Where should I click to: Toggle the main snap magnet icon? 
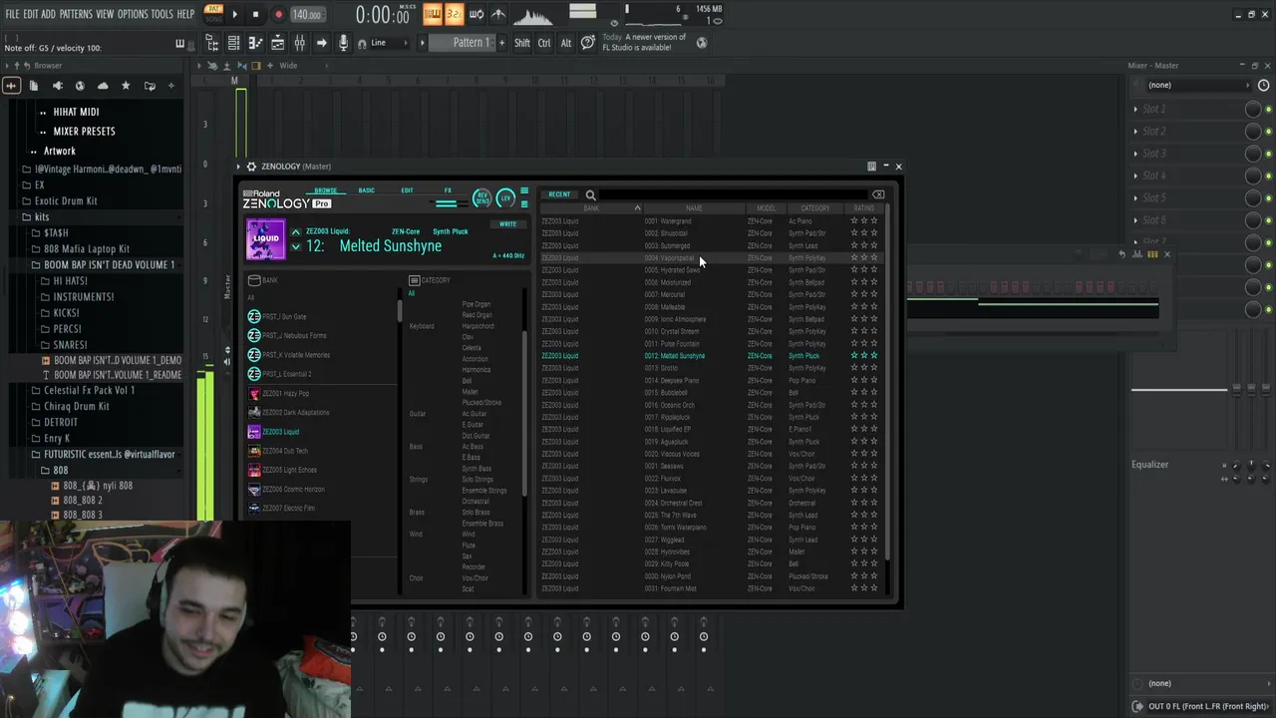tap(362, 44)
